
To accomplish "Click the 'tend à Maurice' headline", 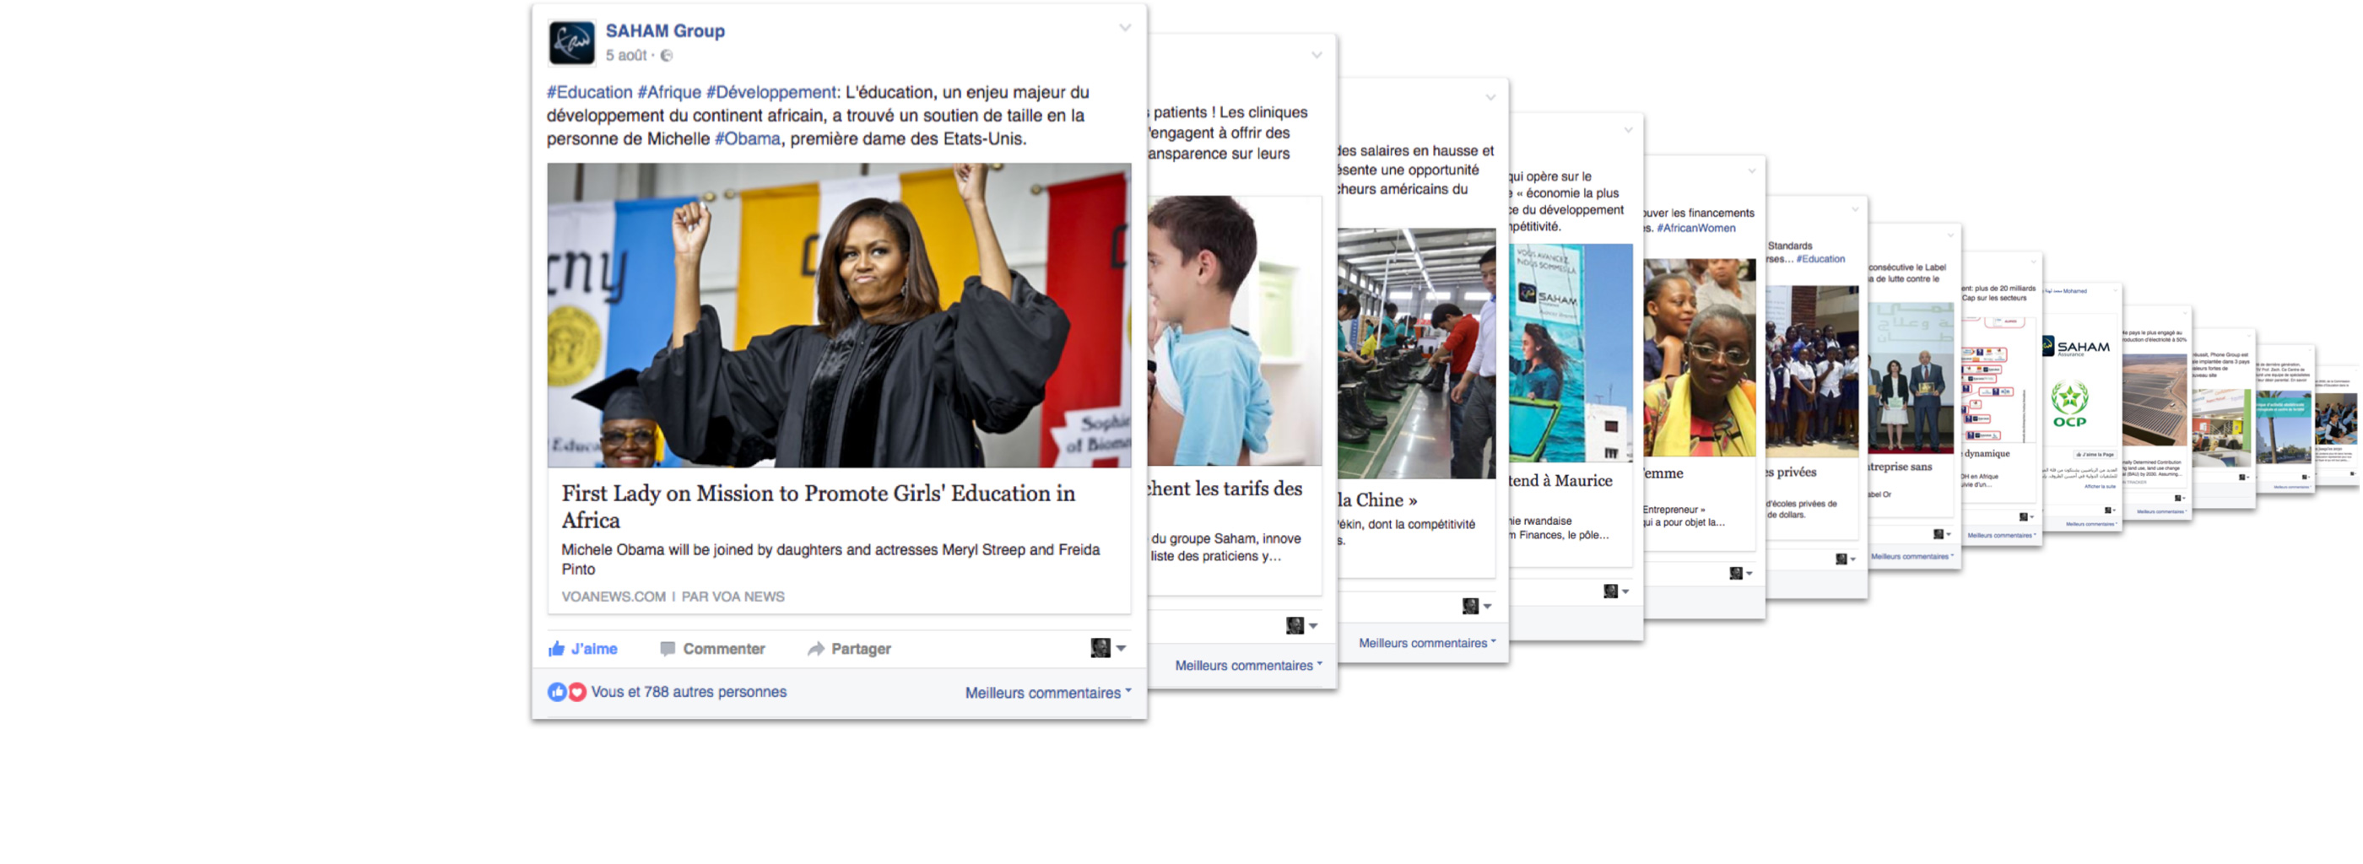I will click(x=1561, y=481).
